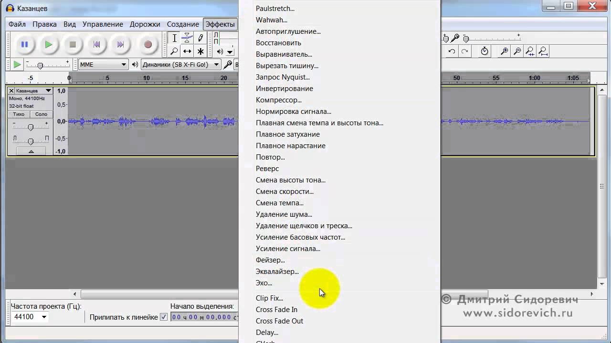The height and width of the screenshot is (343, 611).
Task: Fit project in window zoom icon
Action: pos(543,51)
